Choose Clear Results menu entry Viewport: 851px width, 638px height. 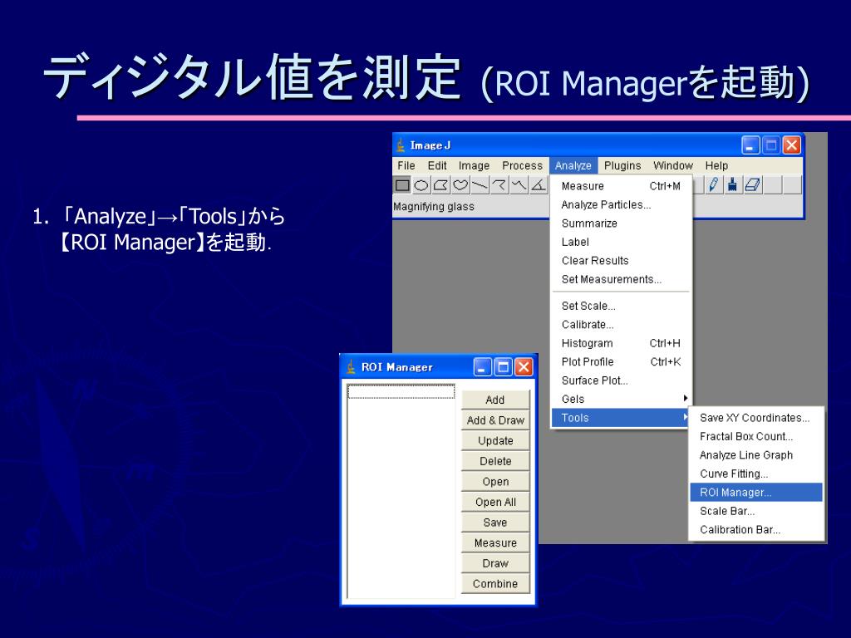[x=622, y=260]
